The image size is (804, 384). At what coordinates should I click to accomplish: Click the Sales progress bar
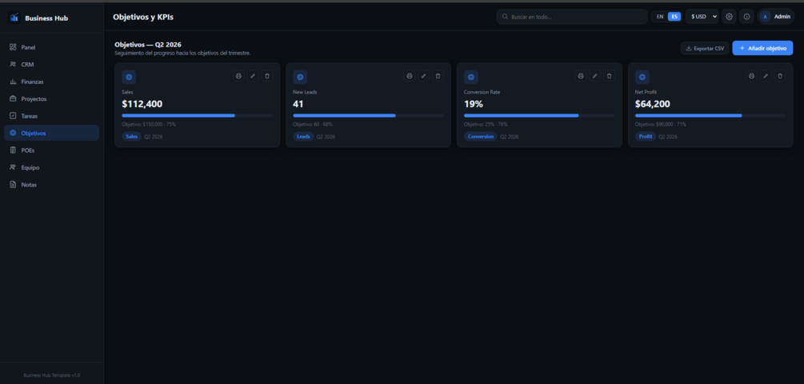(x=198, y=116)
